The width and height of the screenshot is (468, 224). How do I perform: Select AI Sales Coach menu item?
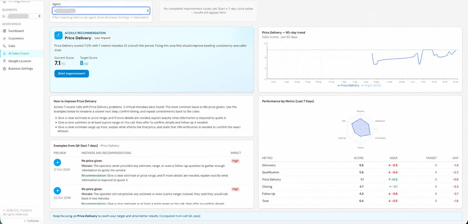point(19,53)
